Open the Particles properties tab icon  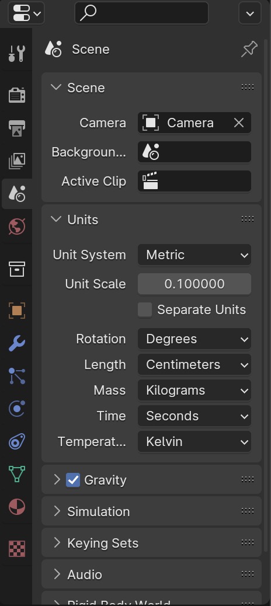[16, 376]
